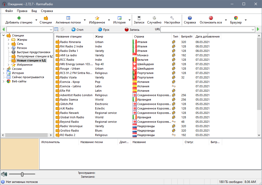Select Популярные станции в БД tree item
The height and width of the screenshot is (185, 262).
click(35, 56)
